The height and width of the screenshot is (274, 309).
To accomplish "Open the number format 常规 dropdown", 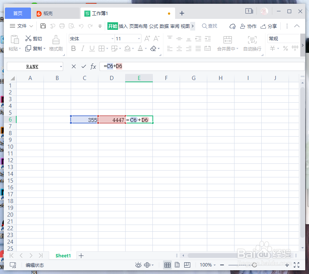I will pos(284,38).
